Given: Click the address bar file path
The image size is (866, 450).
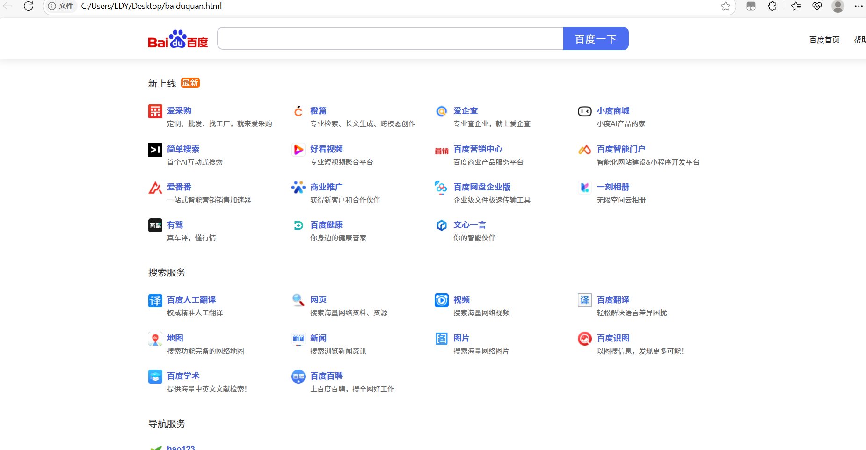Looking at the screenshot, I should click(x=151, y=6).
